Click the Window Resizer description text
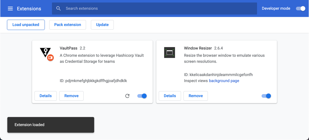 [224, 58]
